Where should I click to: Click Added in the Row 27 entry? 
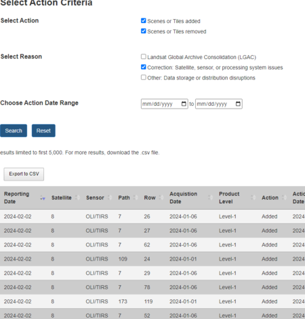tap(269, 231)
